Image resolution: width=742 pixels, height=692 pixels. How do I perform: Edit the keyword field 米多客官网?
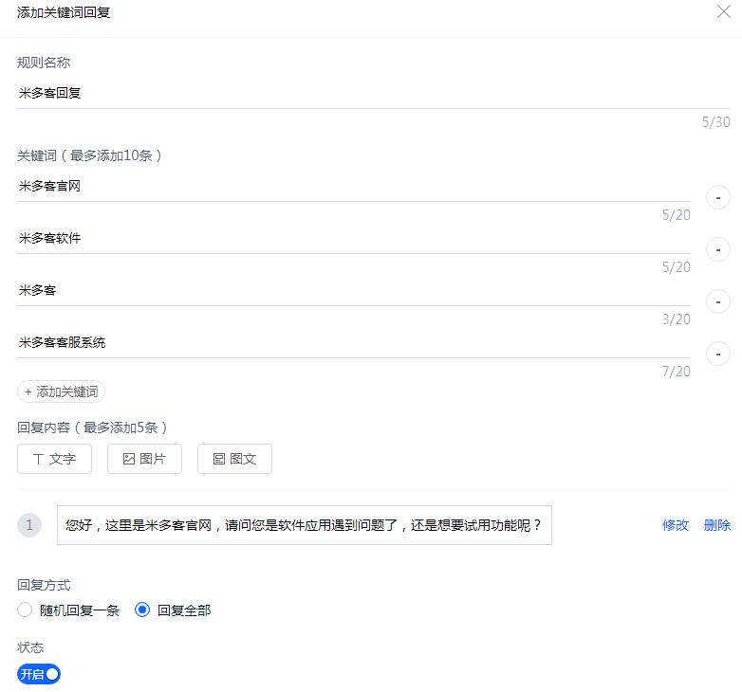pos(354,186)
